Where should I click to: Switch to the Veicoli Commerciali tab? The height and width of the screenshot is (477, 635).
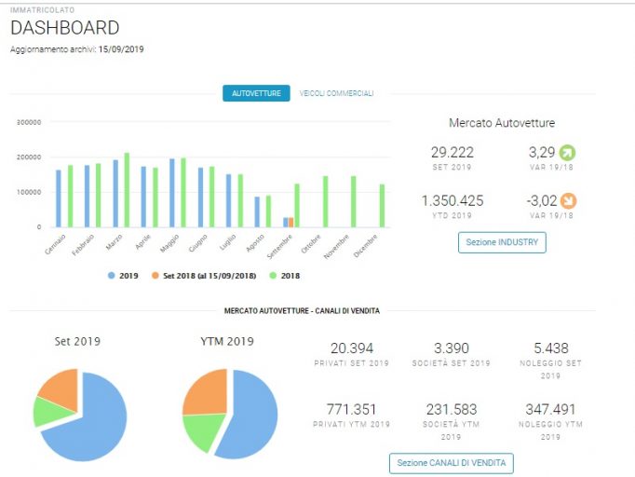click(x=336, y=93)
